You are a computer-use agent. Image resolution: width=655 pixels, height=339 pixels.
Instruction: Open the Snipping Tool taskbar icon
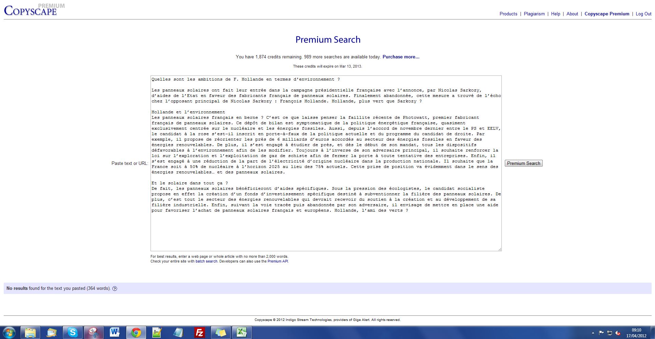(94, 332)
